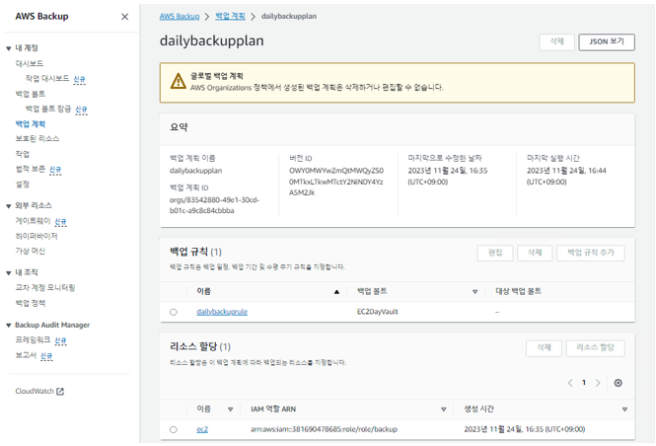Click the IAM role ARN ending in role/backup
This screenshot has height=446, width=656.
pos(324,429)
